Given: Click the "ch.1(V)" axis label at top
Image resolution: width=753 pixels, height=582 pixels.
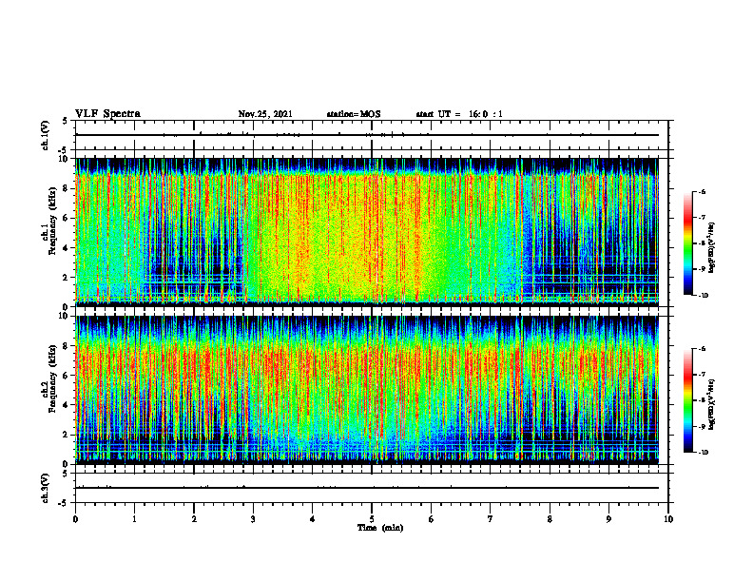Looking at the screenshot, I should click(x=46, y=135).
